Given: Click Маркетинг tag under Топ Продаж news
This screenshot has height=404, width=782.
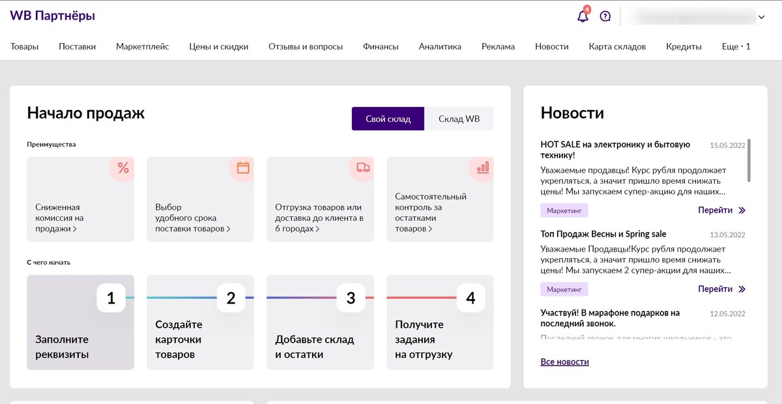Looking at the screenshot, I should (564, 289).
